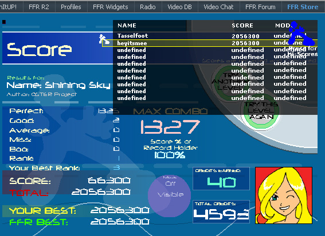Open the FFR Store tab
Viewport: 325px width, 236px height.
[303, 7]
